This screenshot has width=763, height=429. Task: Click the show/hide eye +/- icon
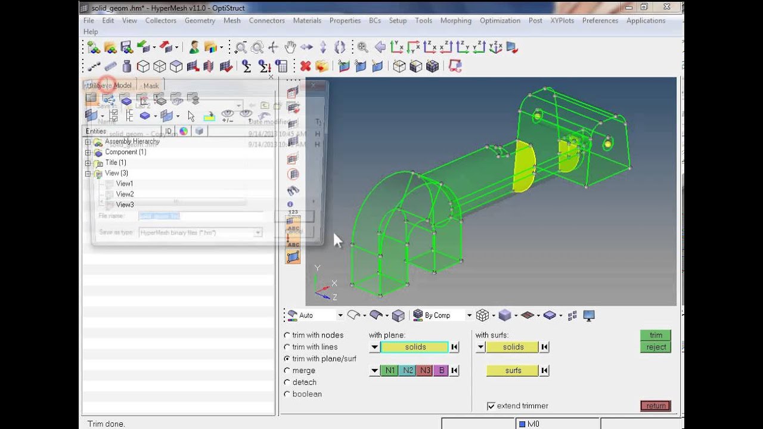[227, 116]
